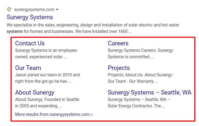This screenshot has height=126, width=199.
Task: Open the Projects sitelink
Action: click(119, 68)
